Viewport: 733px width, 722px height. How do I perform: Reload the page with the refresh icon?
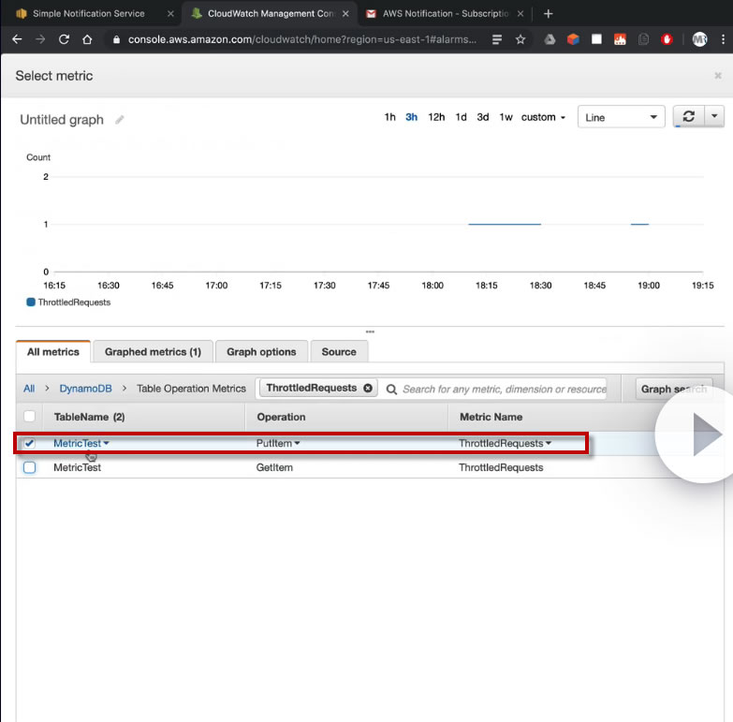tap(64, 39)
